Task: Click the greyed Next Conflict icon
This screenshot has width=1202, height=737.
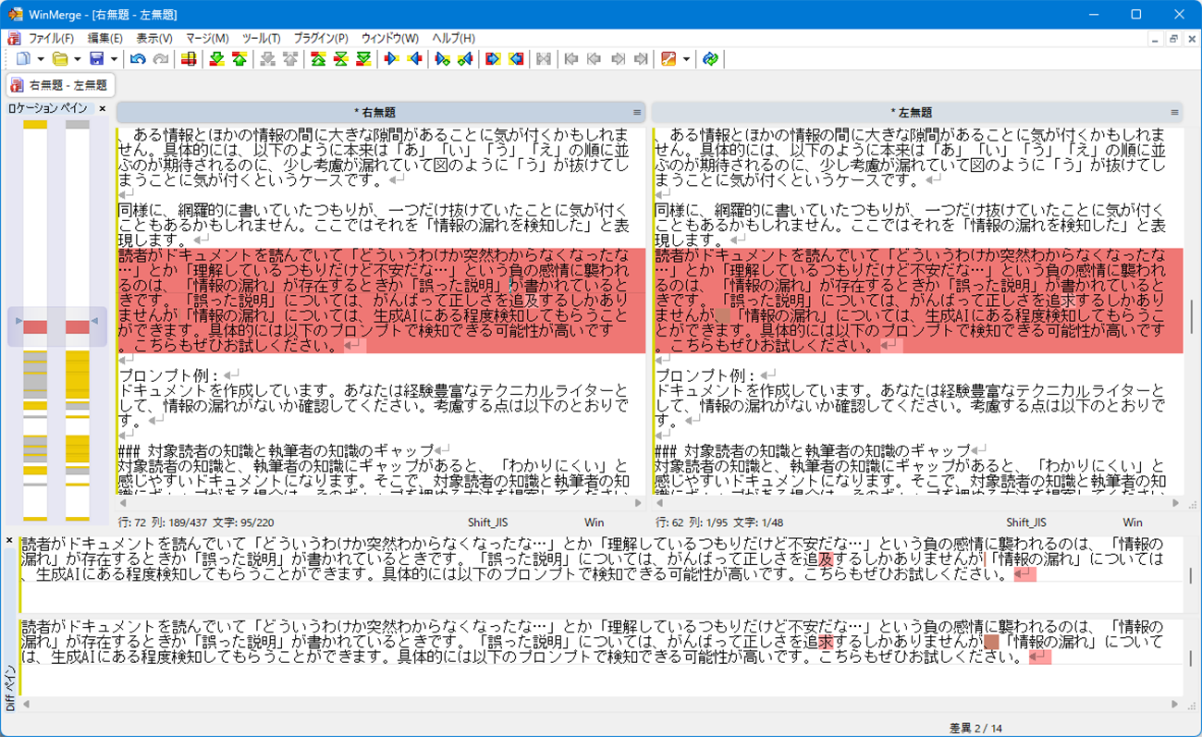Action: pyautogui.click(x=267, y=59)
